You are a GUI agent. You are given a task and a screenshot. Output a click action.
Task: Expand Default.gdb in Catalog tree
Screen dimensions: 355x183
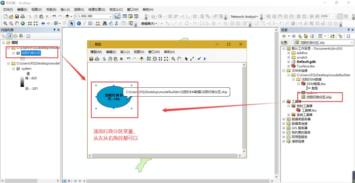point(288,62)
